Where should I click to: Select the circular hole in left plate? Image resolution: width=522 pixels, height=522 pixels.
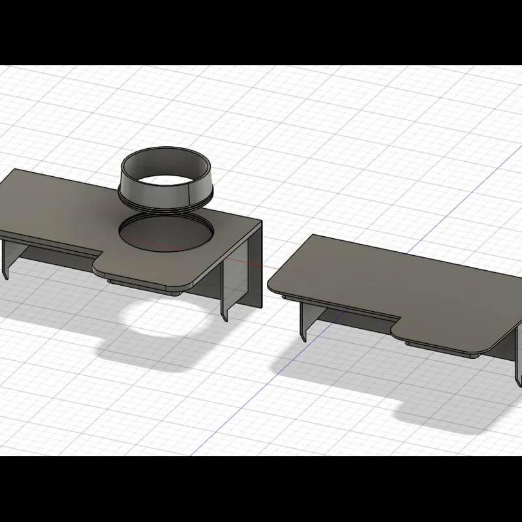click(x=166, y=232)
